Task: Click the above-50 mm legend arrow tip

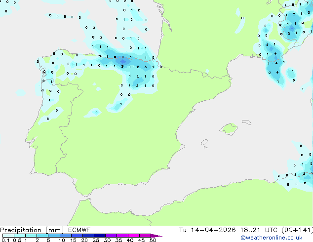Action: click(x=156, y=236)
